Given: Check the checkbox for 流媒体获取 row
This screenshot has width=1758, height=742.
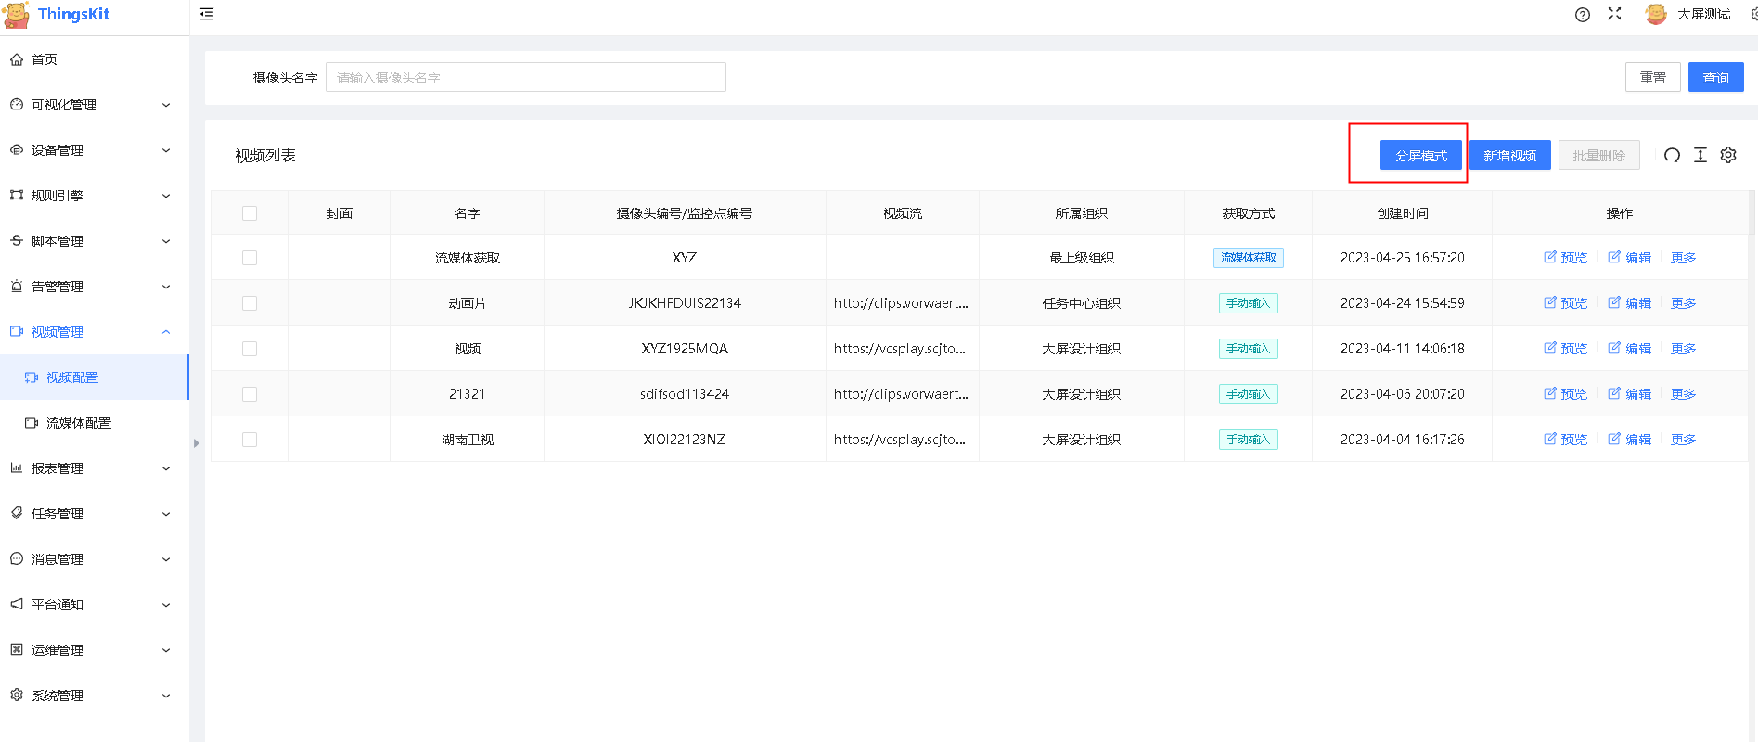Looking at the screenshot, I should pyautogui.click(x=250, y=258).
